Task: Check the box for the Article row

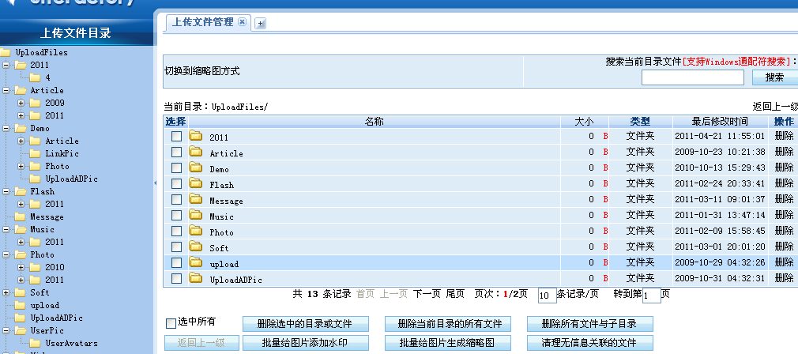Action: coord(177,152)
